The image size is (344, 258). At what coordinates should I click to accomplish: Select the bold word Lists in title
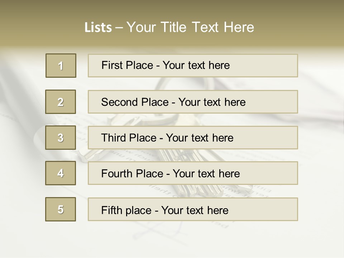point(98,28)
